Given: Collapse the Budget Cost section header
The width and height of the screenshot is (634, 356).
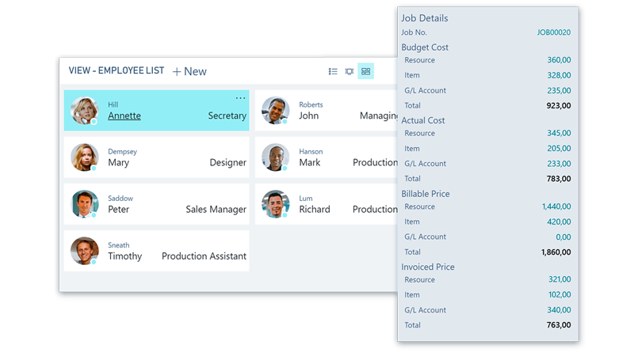Looking at the screenshot, I should coord(425,47).
